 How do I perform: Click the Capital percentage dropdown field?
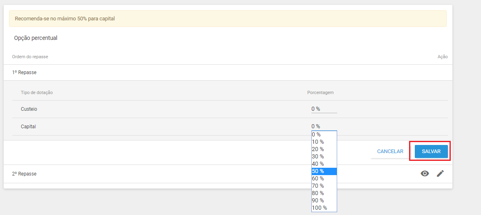pos(324,126)
